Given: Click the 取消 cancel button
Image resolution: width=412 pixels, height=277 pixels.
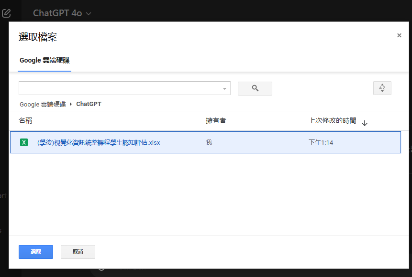Looking at the screenshot, I should pyautogui.click(x=78, y=252).
